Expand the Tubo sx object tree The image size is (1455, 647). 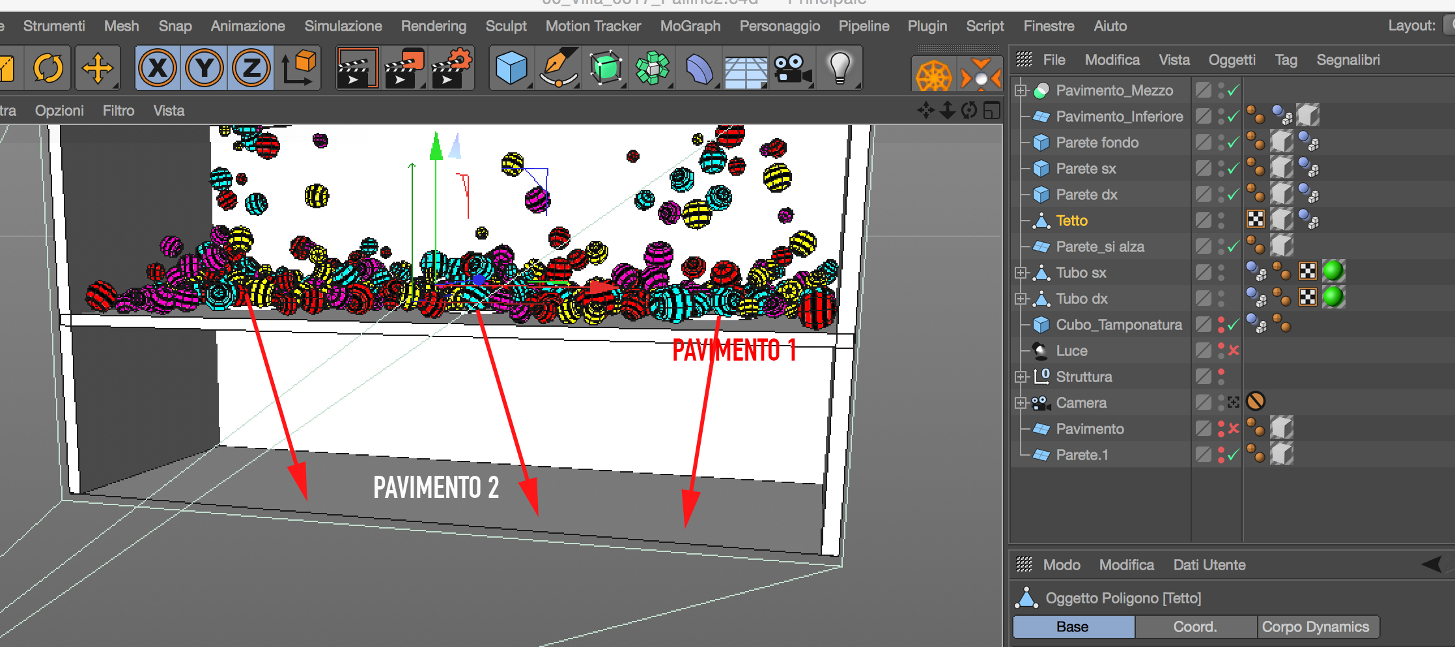[x=1021, y=273]
